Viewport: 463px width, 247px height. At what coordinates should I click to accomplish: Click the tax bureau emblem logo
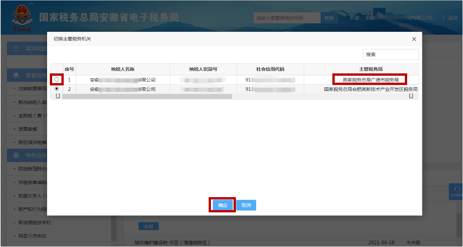22,18
